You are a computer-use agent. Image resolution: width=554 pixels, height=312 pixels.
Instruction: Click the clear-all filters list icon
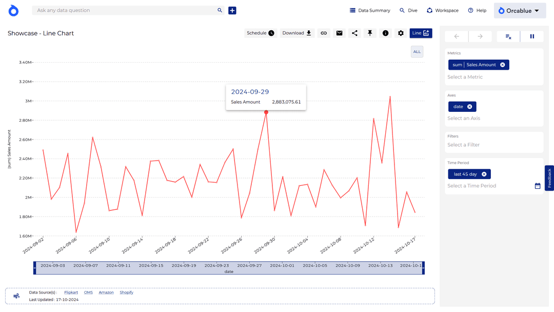[x=508, y=36]
